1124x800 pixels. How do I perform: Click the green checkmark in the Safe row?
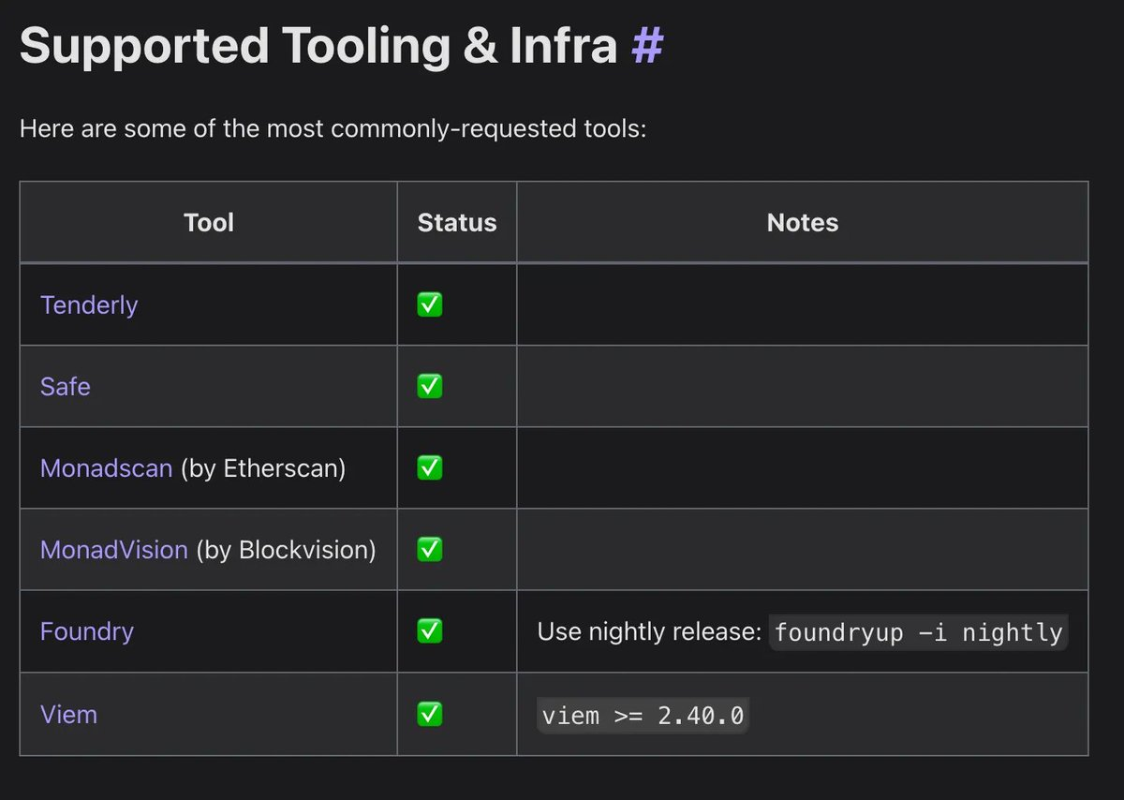(x=430, y=386)
